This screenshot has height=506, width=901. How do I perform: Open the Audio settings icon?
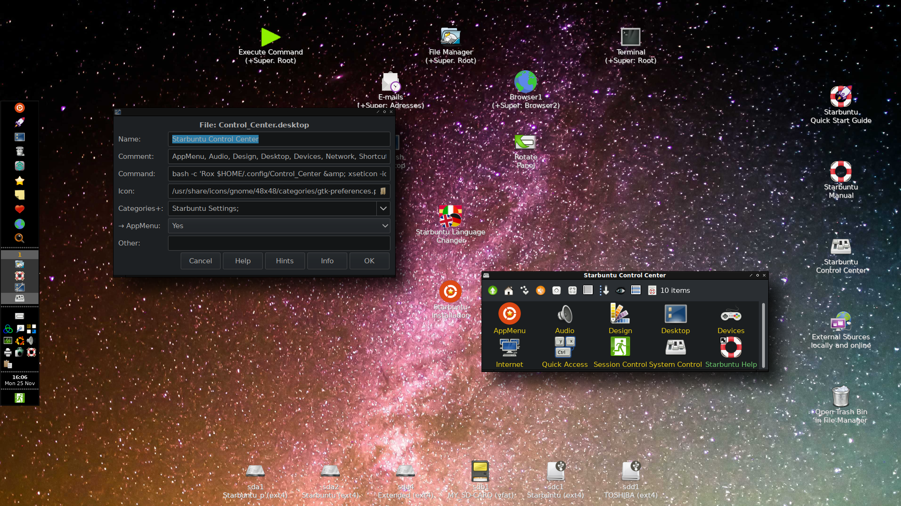pos(565,319)
